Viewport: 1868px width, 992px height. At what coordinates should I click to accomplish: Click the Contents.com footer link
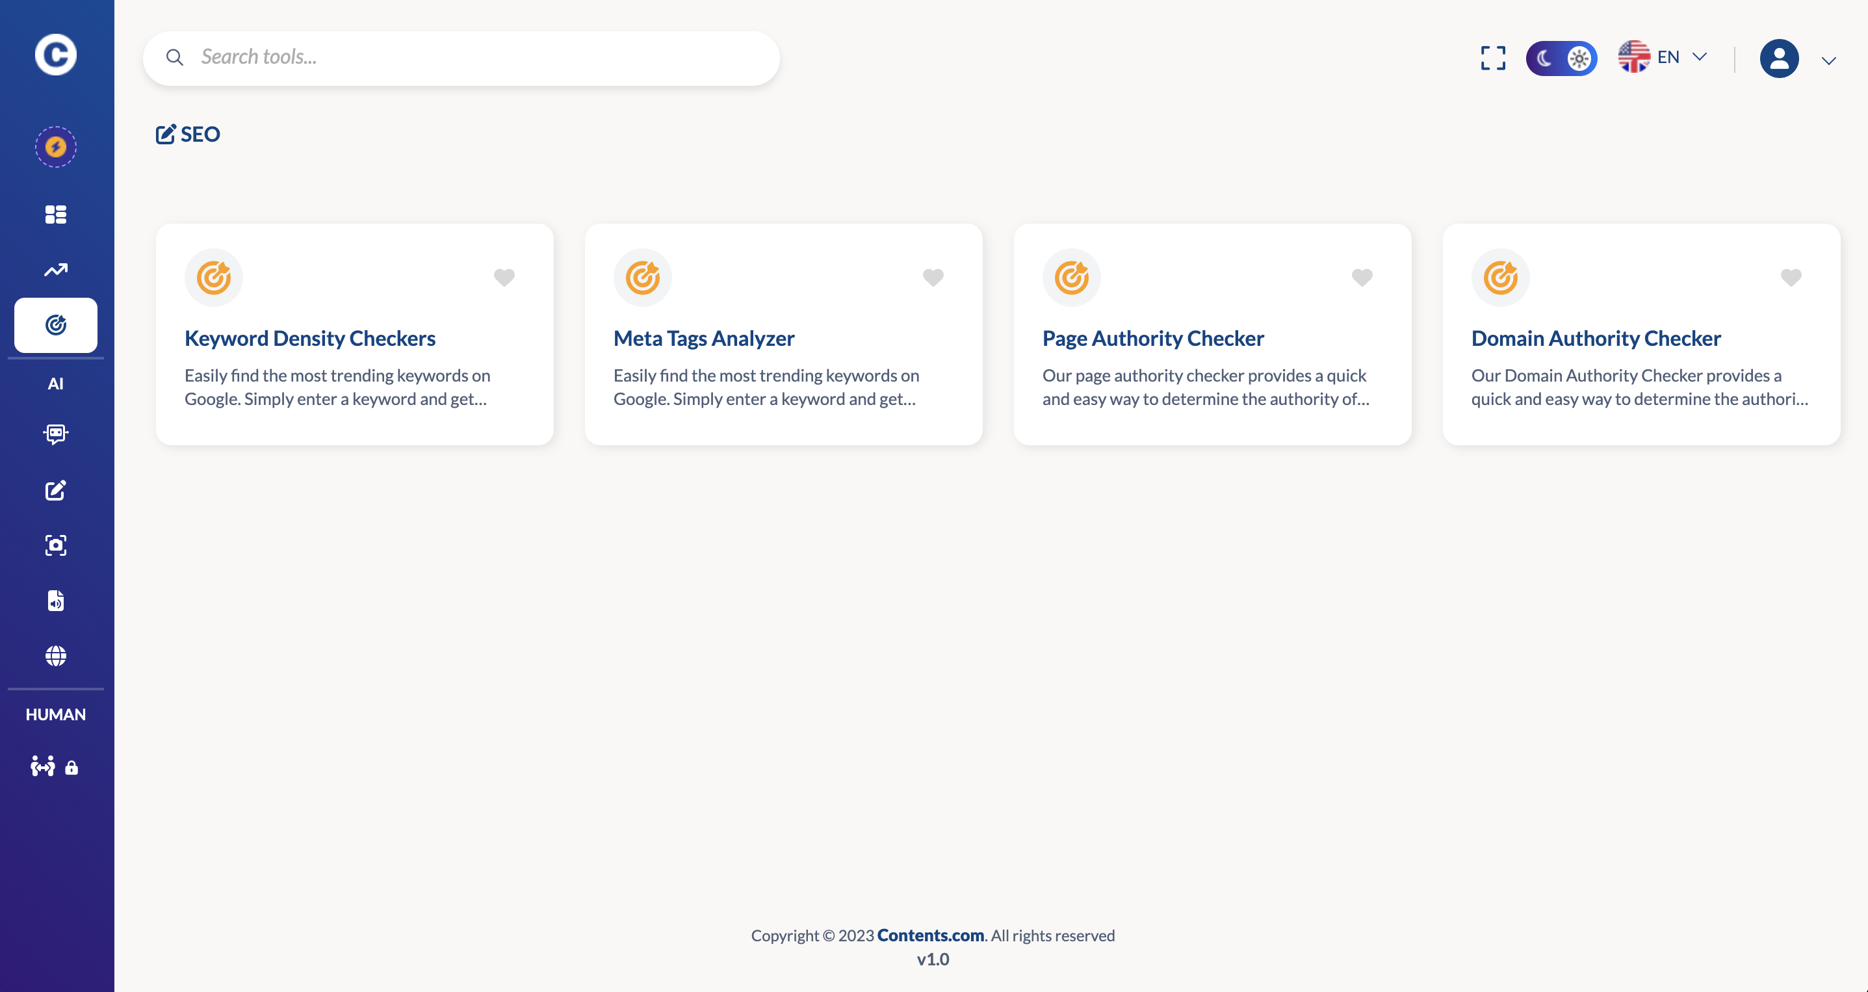929,935
